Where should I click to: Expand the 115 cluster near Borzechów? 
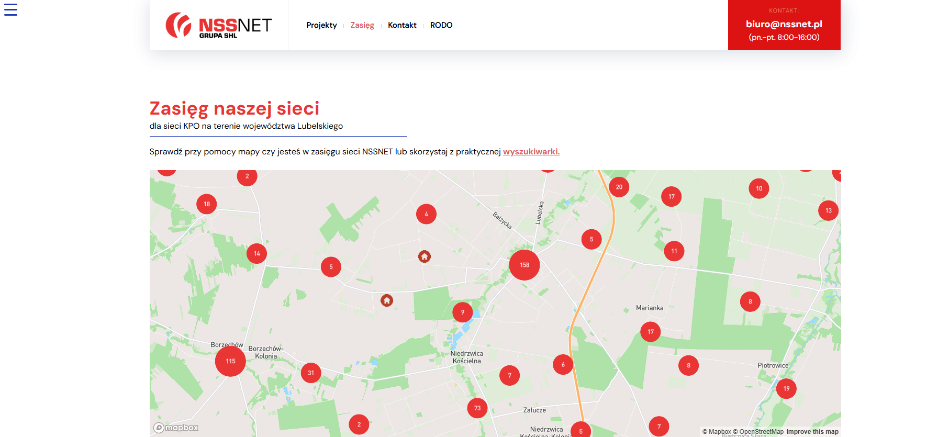tap(230, 361)
